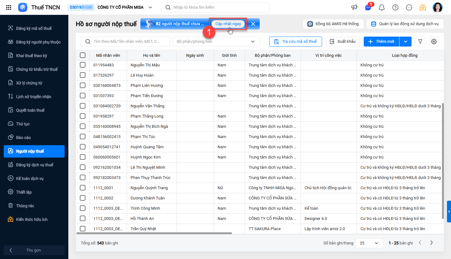This screenshot has width=451, height=259.
Task: Open the app launcher grid icon
Action: (x=9, y=7)
